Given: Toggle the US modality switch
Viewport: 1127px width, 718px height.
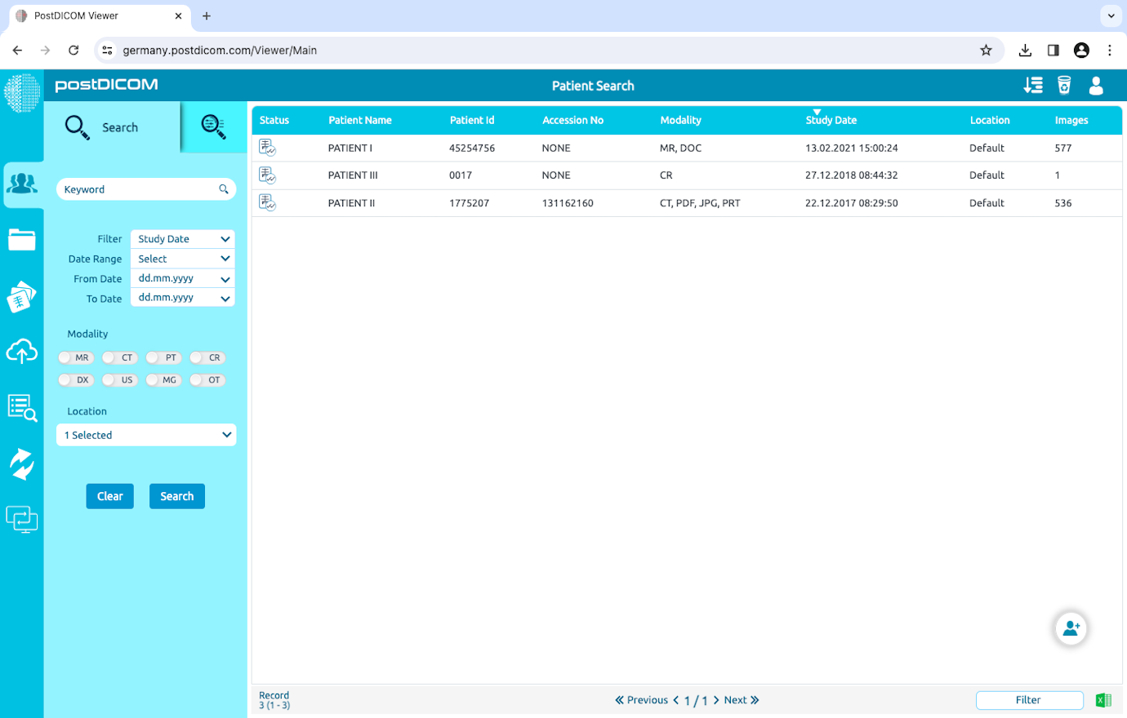Looking at the screenshot, I should pos(119,379).
